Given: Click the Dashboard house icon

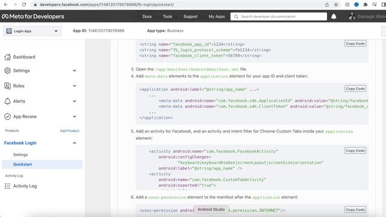Looking at the screenshot, I should pos(7,57).
